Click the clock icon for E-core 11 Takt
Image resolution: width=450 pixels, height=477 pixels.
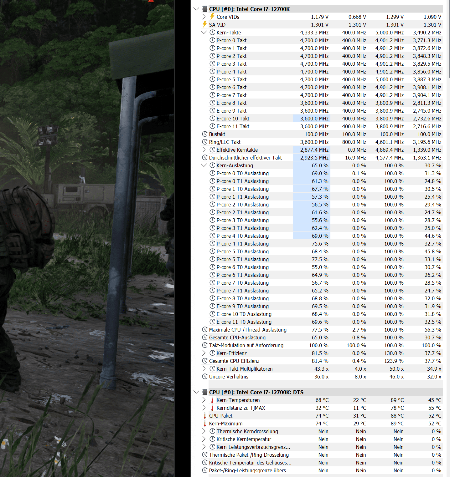tap(212, 126)
